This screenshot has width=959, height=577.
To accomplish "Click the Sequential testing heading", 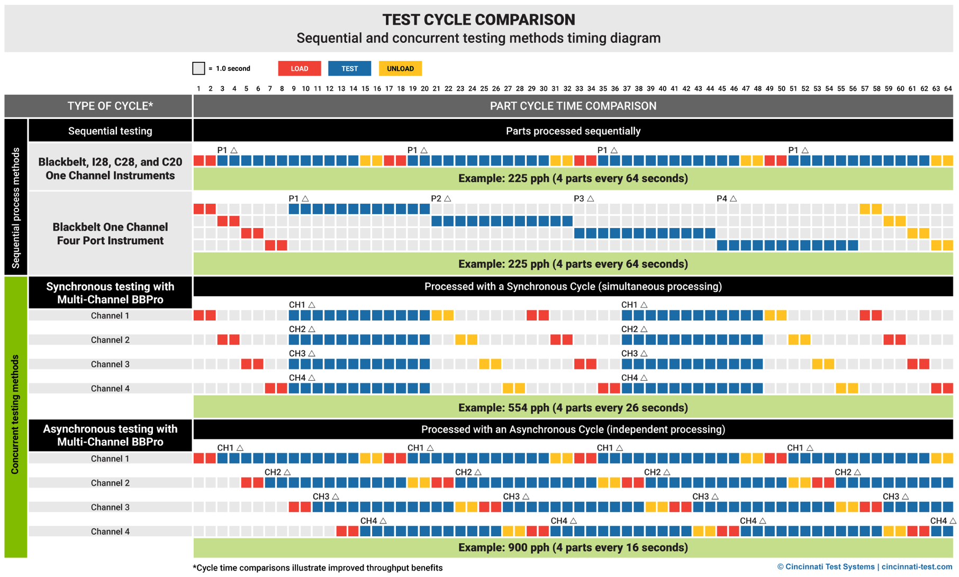I will [110, 131].
